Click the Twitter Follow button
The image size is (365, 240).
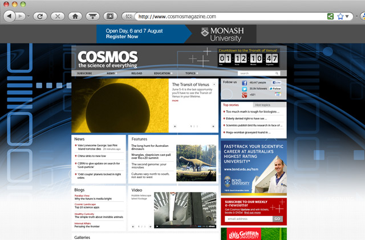click(275, 89)
